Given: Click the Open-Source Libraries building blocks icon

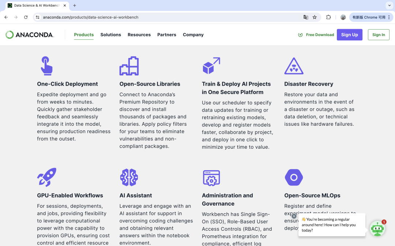Looking at the screenshot, I should tap(129, 66).
